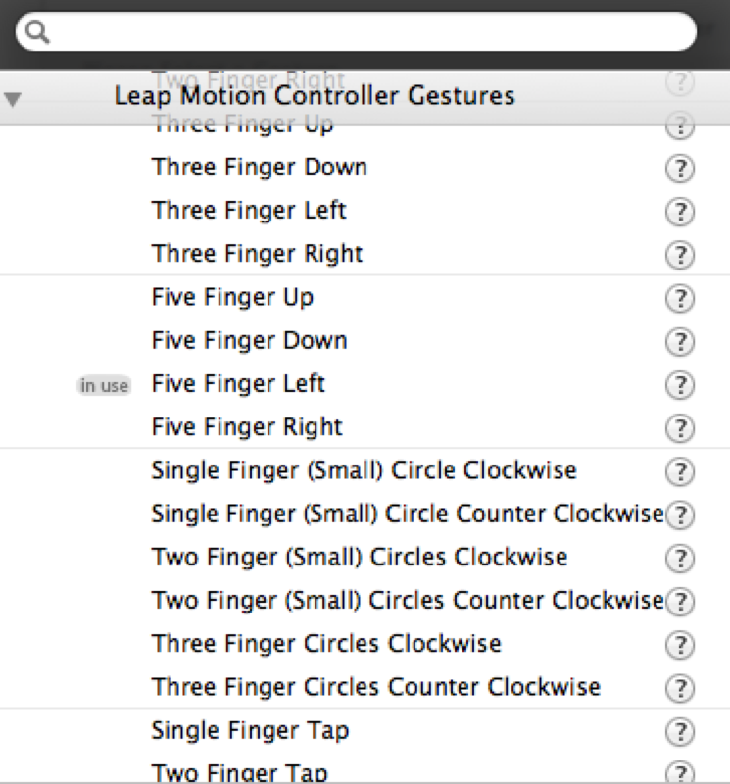Viewport: 730px width, 784px height.
Task: Pick Two Finger (Small) Circles Clockwise
Action: coord(359,557)
